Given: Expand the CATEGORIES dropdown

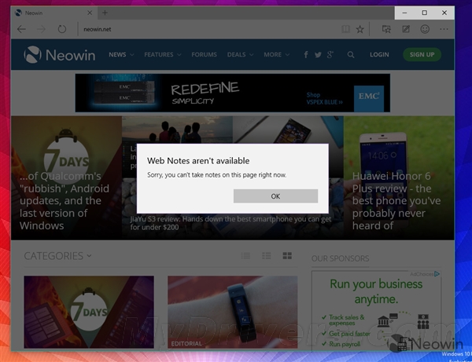Looking at the screenshot, I should coord(57,255).
